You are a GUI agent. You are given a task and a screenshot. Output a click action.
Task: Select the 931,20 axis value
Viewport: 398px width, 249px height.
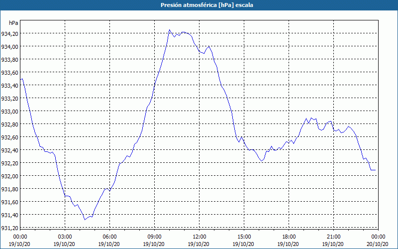pyautogui.click(x=9, y=228)
